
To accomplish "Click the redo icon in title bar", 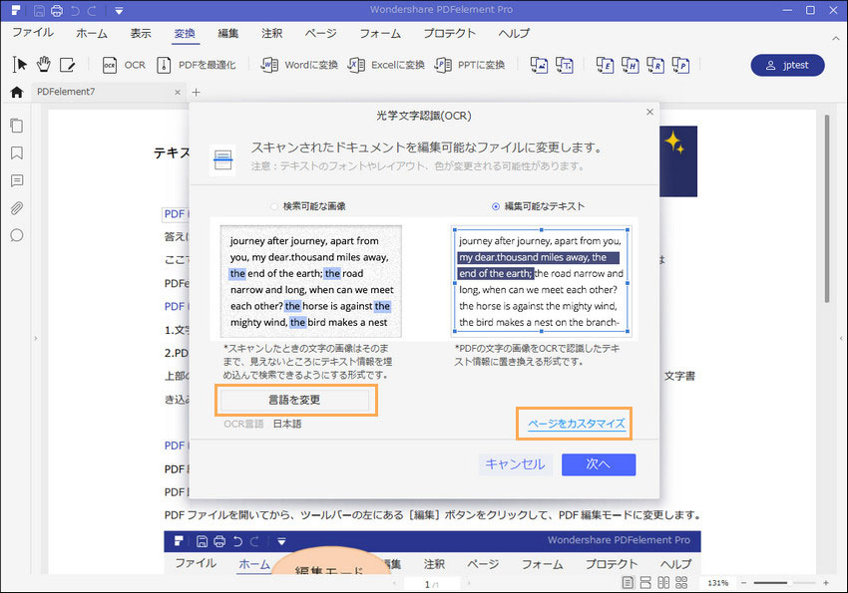I will [x=92, y=10].
